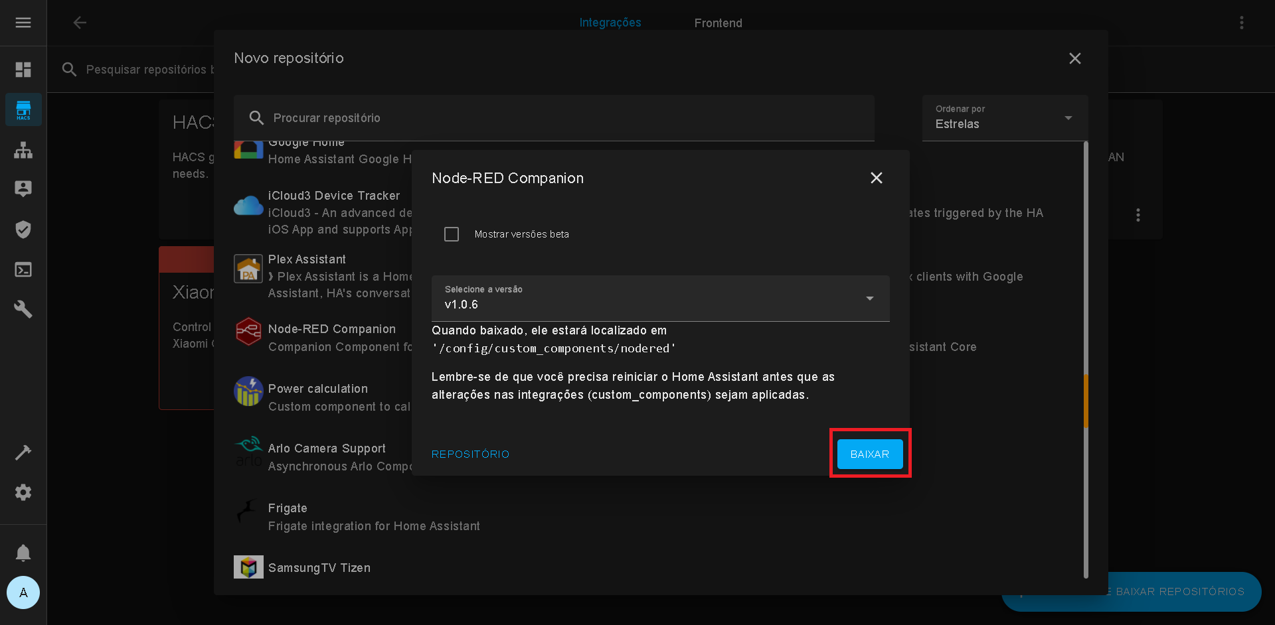Image resolution: width=1275 pixels, height=625 pixels.
Task: Focus background Pesquisar repositórios search field
Action: 150,70
